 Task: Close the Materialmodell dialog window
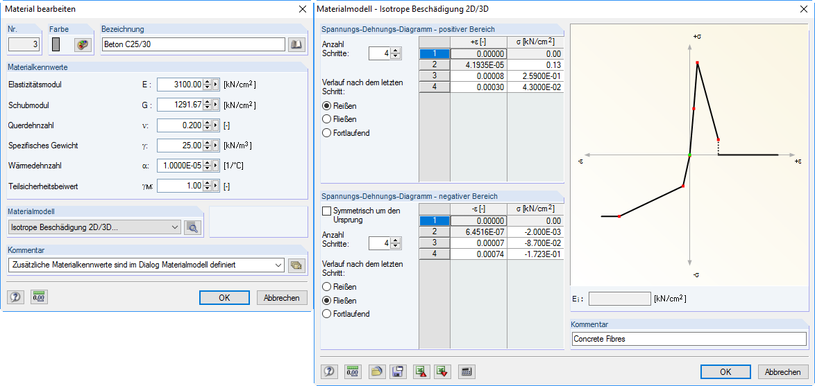pyautogui.click(x=804, y=9)
